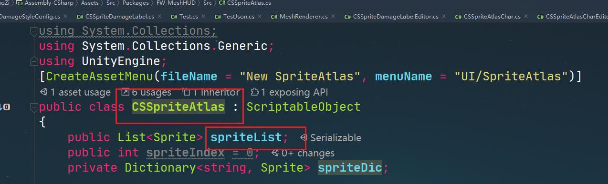608x184 pixels.
Task: Select the DamageStyleConfig.cs tab
Action: tap(30, 17)
